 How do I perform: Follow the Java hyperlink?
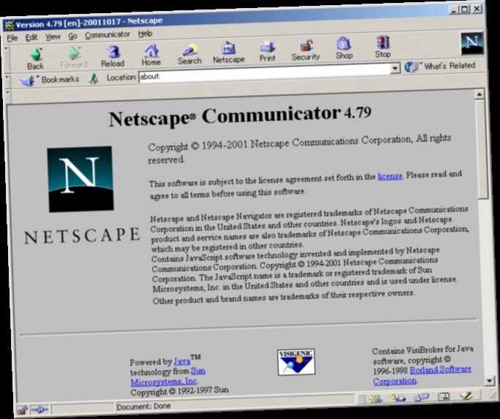[x=182, y=361]
